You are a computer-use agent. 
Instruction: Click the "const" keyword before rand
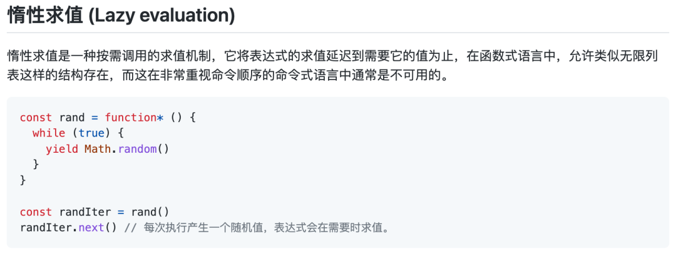(36, 117)
